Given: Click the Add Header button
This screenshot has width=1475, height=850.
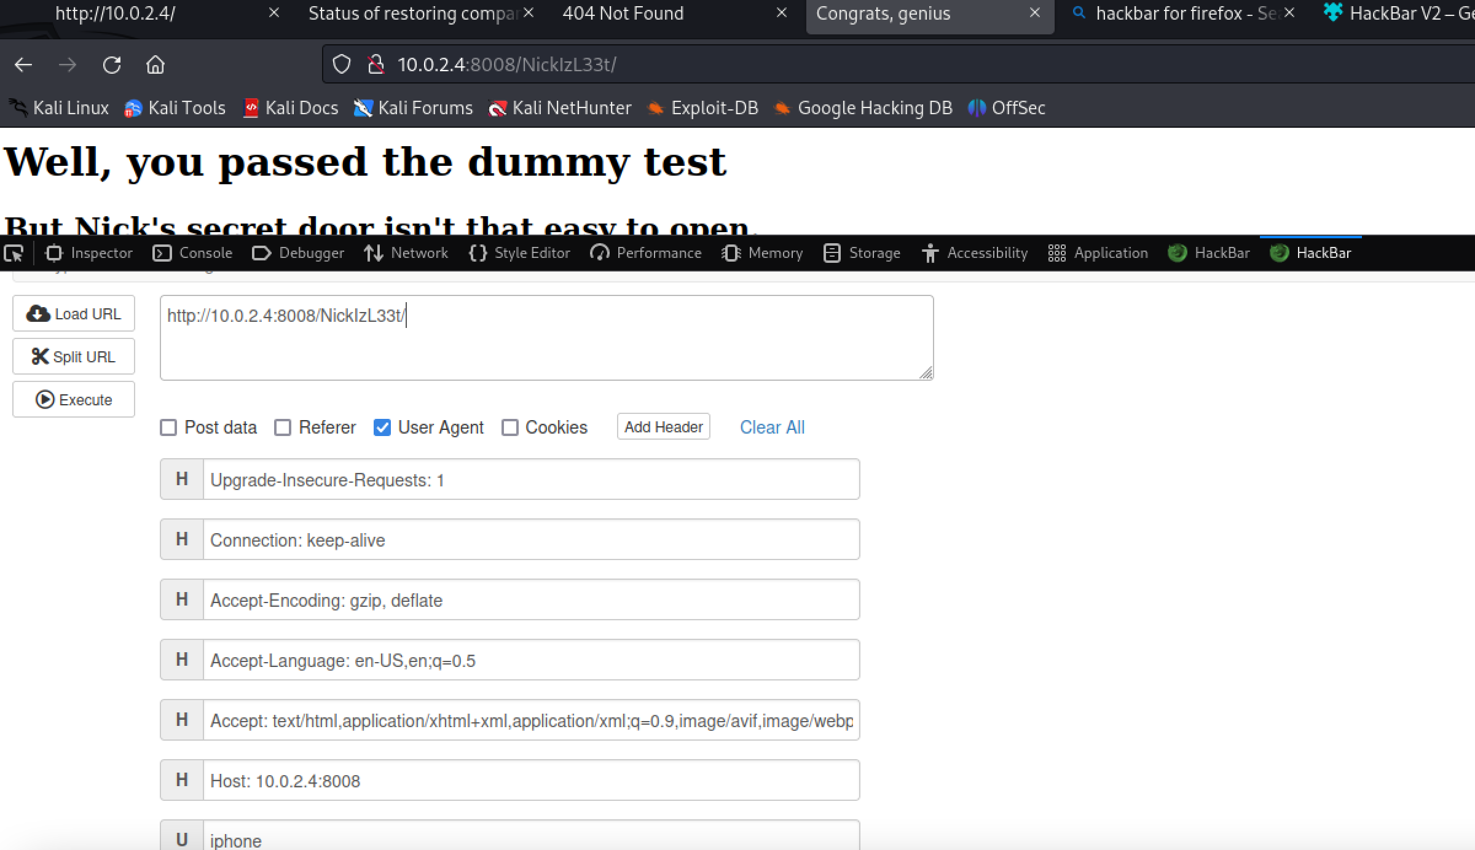Looking at the screenshot, I should pos(663,427).
